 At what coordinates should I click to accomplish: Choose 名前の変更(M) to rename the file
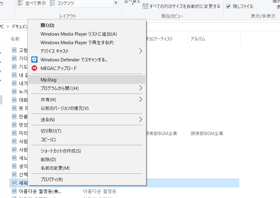coord(55,168)
